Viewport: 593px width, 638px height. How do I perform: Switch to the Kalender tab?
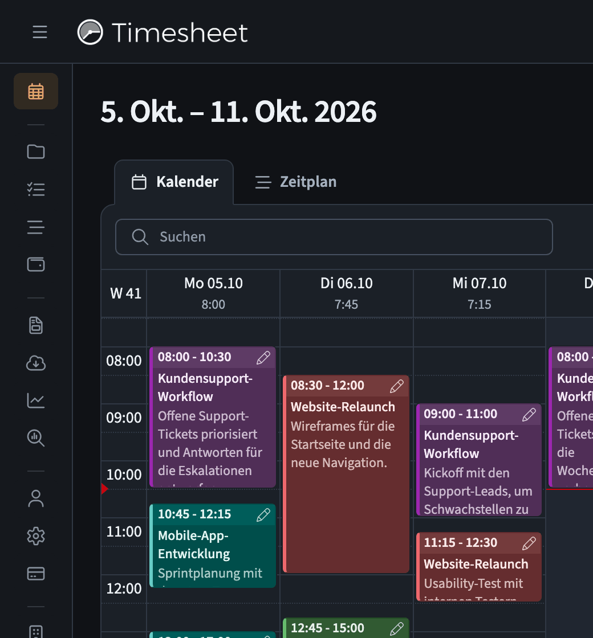tap(174, 182)
